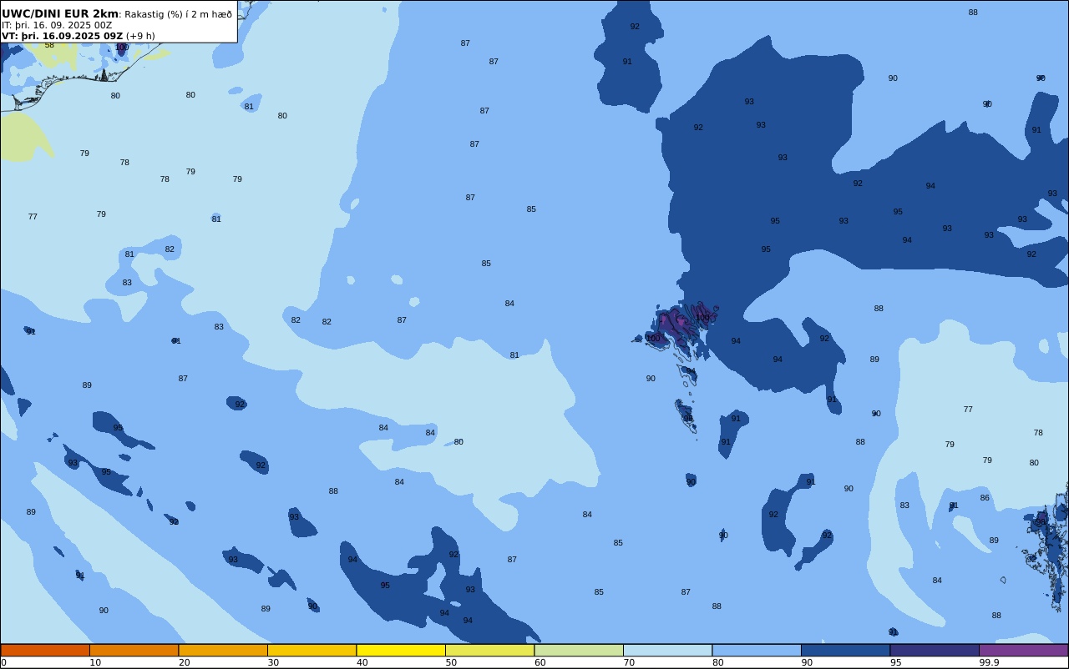Click the dark red 0–10 legend swatch
This screenshot has height=669, width=1069.
45,650
